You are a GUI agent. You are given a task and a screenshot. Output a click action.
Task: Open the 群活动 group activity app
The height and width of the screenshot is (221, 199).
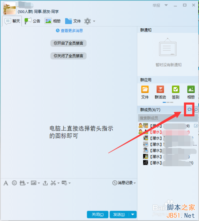(160, 92)
